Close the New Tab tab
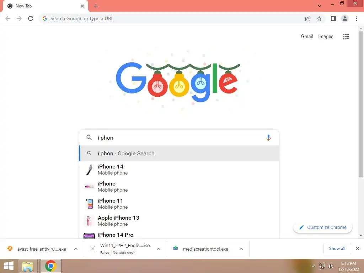The height and width of the screenshot is (273, 364). pyautogui.click(x=82, y=6)
